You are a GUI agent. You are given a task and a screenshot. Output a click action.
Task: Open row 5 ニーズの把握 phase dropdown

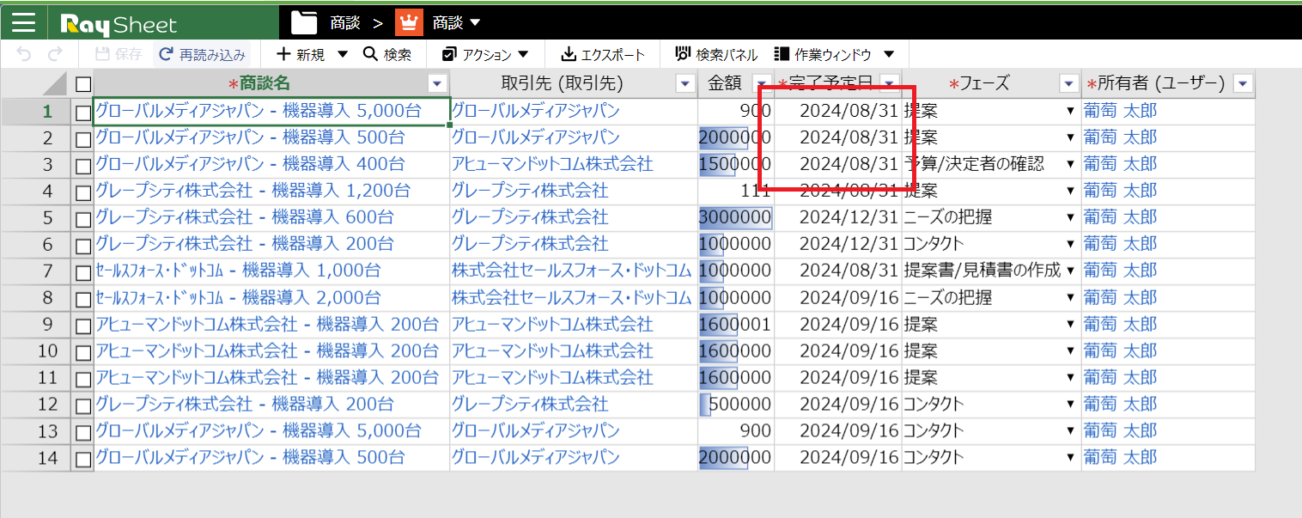point(1070,217)
